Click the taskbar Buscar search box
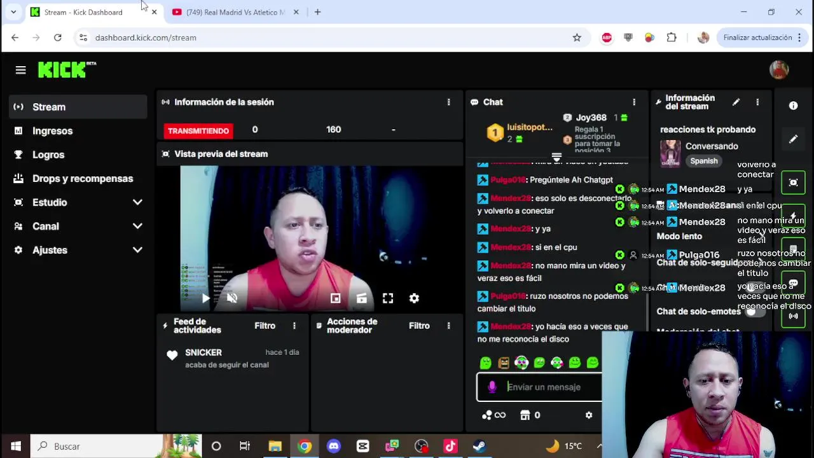The height and width of the screenshot is (458, 814). tap(116, 446)
